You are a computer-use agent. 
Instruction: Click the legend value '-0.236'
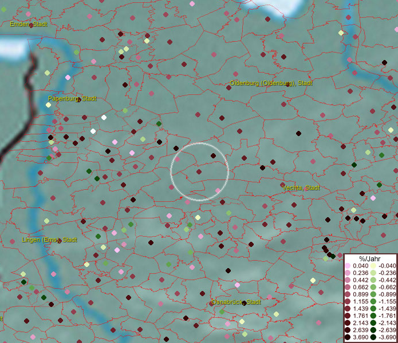(387, 273)
